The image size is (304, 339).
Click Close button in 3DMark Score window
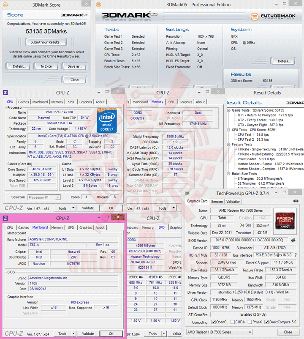point(74,80)
